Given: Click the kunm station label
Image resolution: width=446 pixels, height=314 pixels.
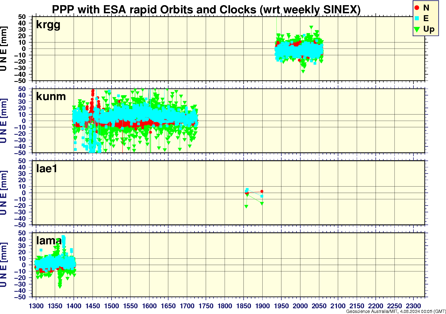Looking at the screenshot, I should [x=51, y=97].
